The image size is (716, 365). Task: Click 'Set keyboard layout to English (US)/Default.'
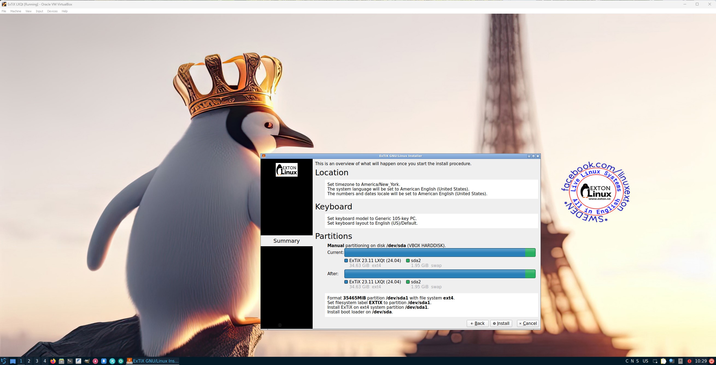tap(372, 223)
